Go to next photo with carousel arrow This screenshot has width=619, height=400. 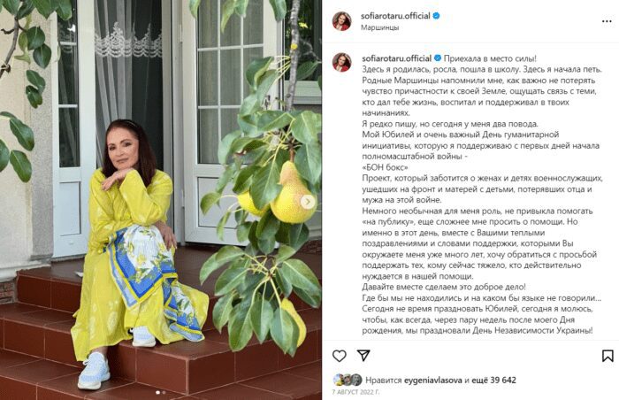(x=308, y=202)
